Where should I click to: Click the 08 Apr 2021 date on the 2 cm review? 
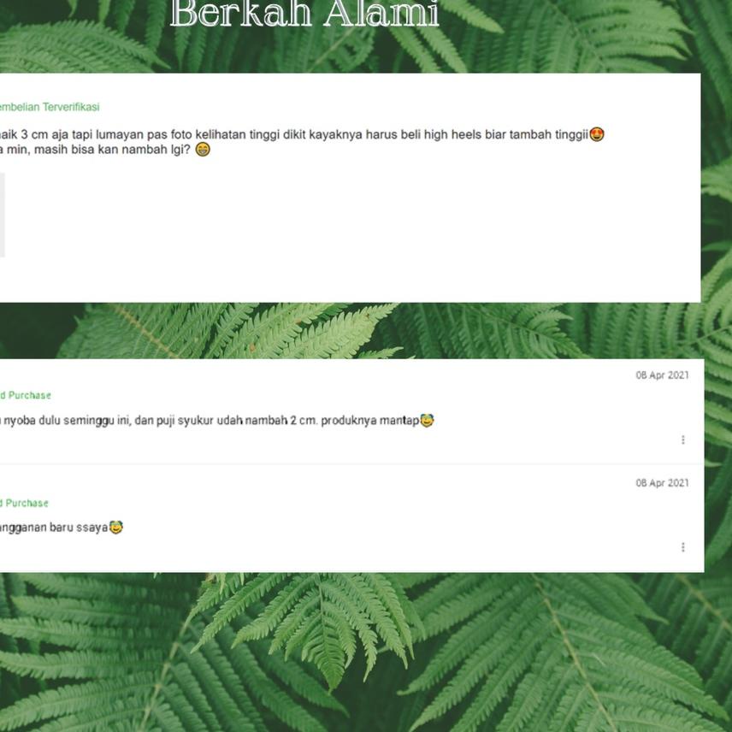pos(662,375)
